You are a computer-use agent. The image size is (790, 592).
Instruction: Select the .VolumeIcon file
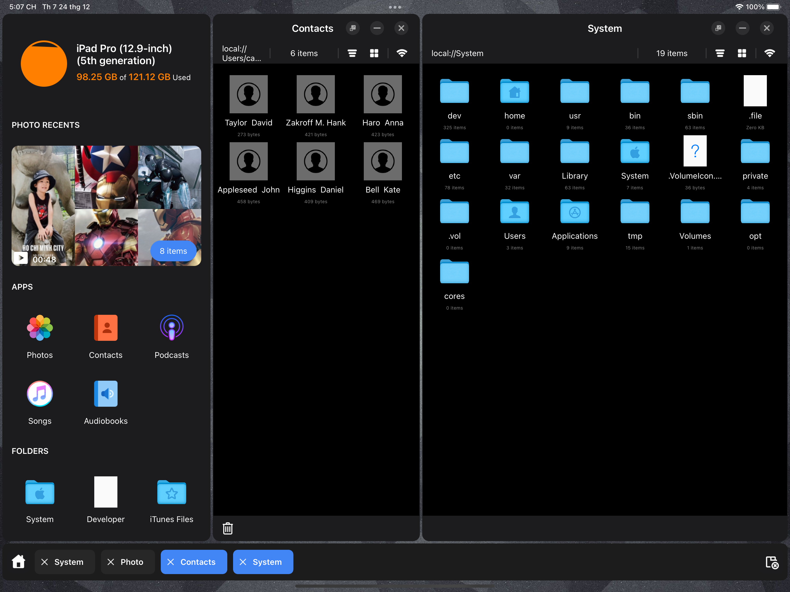(x=695, y=151)
